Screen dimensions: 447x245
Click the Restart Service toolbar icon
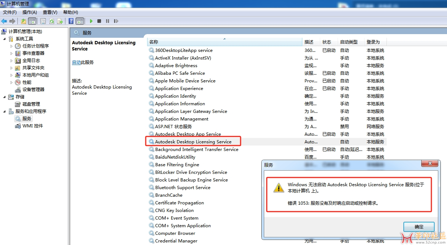(x=116, y=21)
